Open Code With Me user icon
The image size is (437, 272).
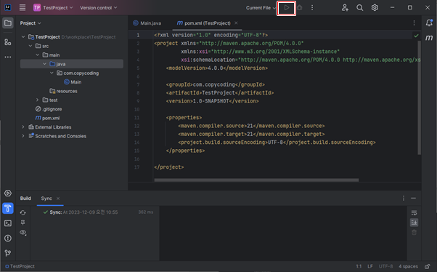[345, 8]
